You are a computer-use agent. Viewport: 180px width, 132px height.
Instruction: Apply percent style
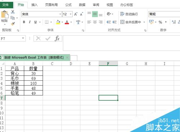tap(160, 22)
